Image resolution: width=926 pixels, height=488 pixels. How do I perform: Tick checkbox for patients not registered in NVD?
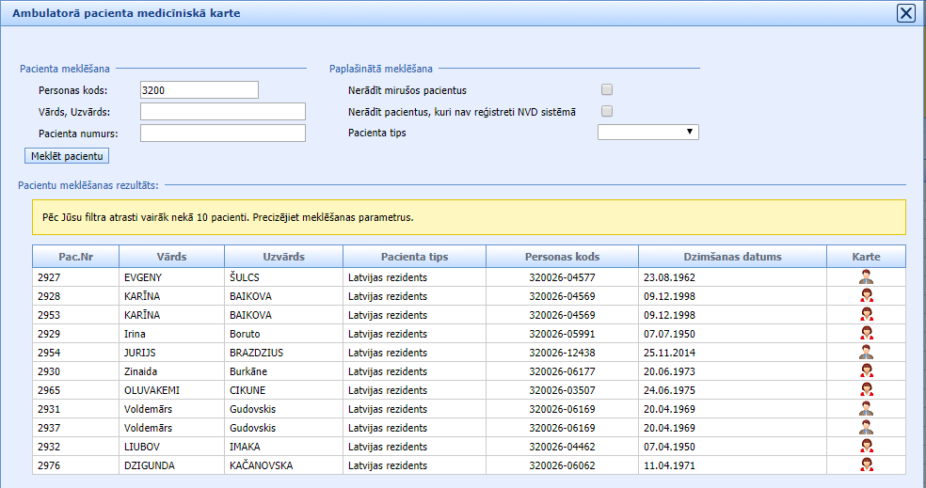click(x=607, y=112)
